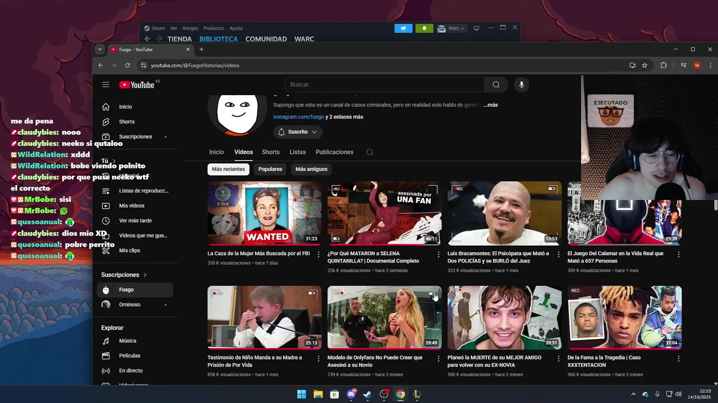
Task: Open the Suscrito notification dropdown
Action: coord(298,132)
